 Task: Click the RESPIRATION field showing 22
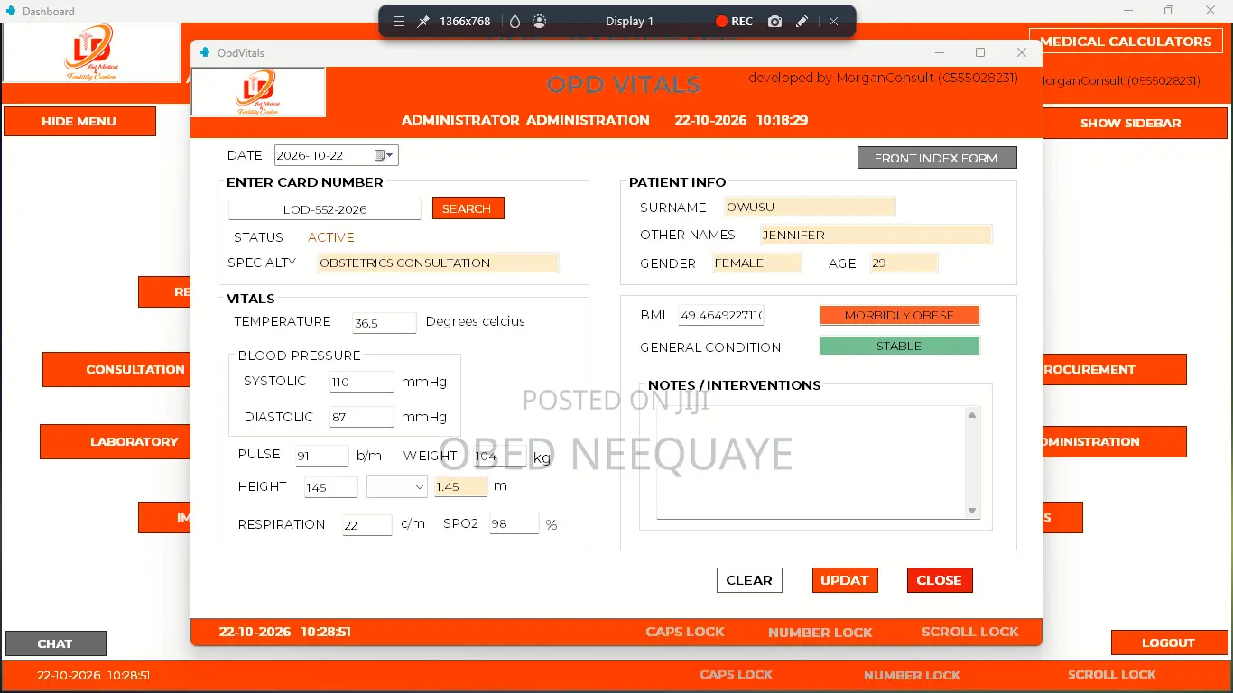(x=367, y=525)
